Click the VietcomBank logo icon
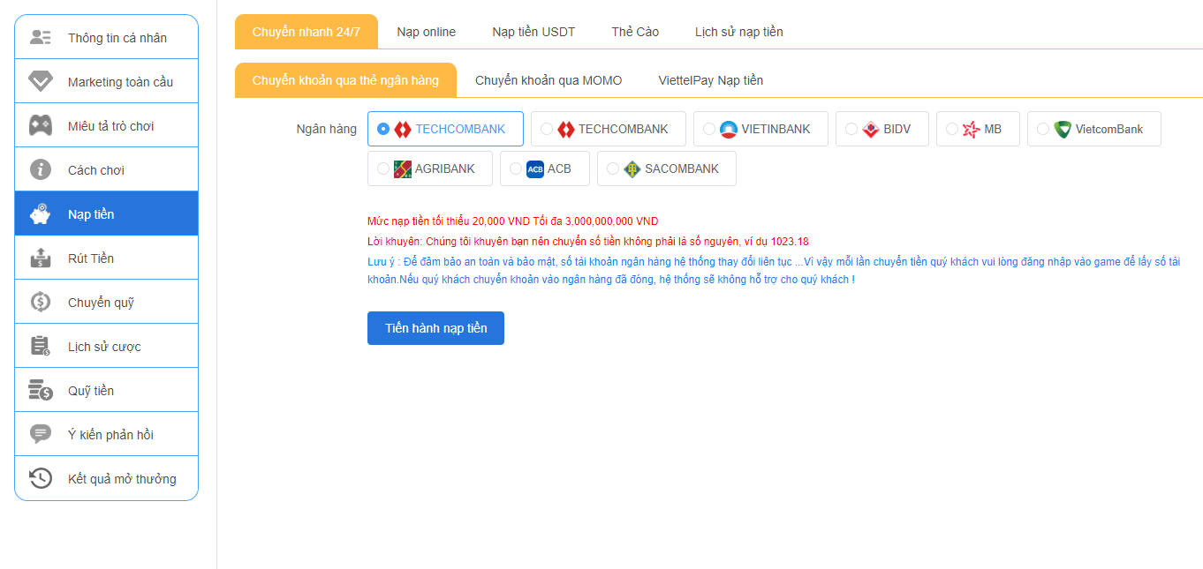The image size is (1203, 569). pos(1063,129)
